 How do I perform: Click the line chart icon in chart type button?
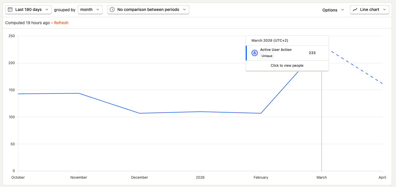(x=355, y=9)
